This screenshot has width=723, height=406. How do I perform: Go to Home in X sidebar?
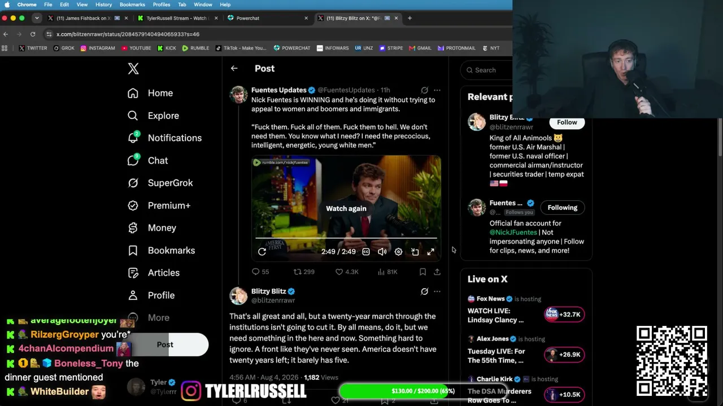pos(150,93)
